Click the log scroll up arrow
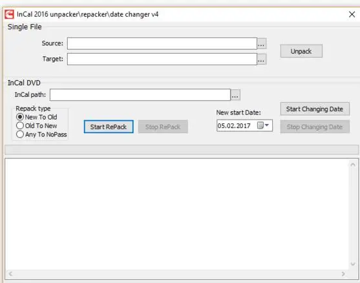Screen dimensions: 360x283 click(x=353, y=165)
